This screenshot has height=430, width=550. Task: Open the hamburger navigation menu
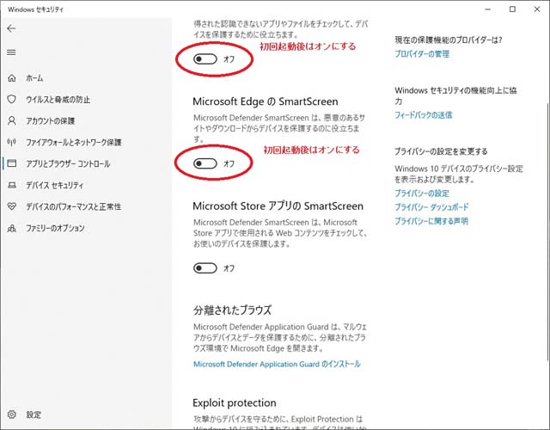point(11,52)
